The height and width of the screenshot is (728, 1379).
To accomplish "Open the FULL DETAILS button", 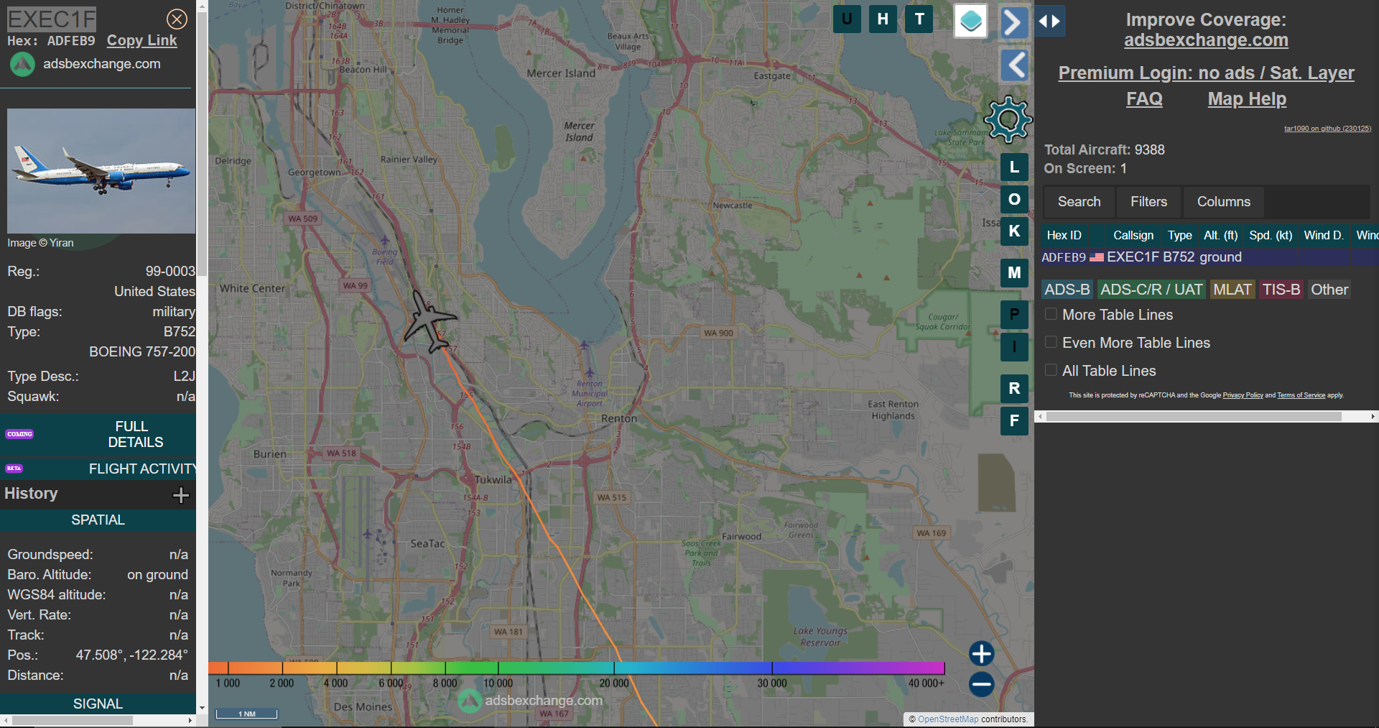I will click(x=98, y=434).
